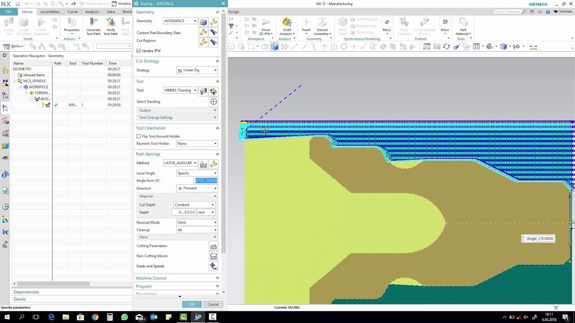The height and width of the screenshot is (323, 575).
Task: Expand the Program section
Action: (177, 286)
